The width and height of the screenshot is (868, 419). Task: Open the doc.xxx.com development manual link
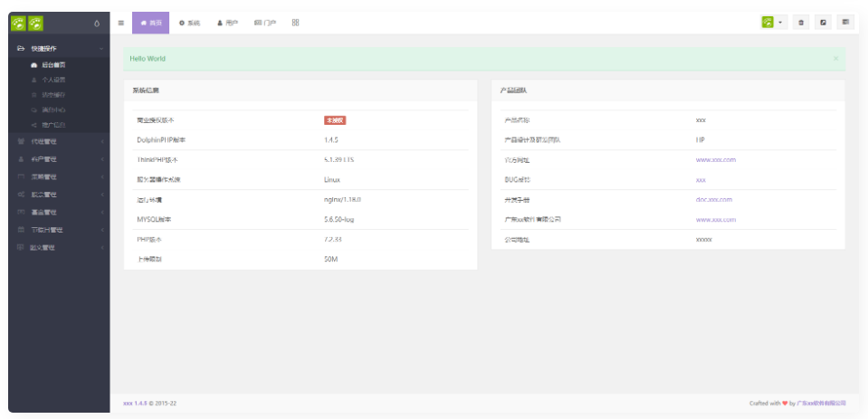pos(713,199)
